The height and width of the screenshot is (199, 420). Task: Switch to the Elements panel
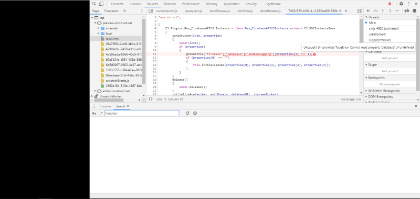coord(117,4)
